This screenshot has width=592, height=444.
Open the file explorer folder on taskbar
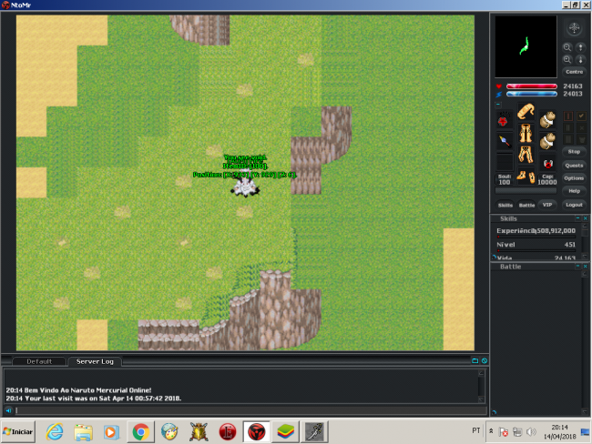83,431
